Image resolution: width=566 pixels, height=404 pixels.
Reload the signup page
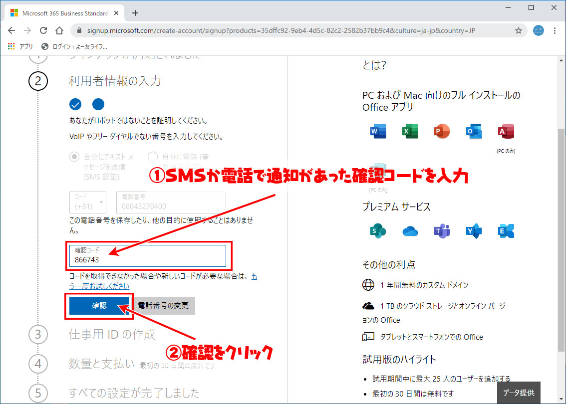coord(43,30)
